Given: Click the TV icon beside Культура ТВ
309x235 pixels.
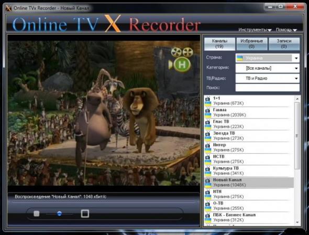Looking at the screenshot, I should click(208, 168).
